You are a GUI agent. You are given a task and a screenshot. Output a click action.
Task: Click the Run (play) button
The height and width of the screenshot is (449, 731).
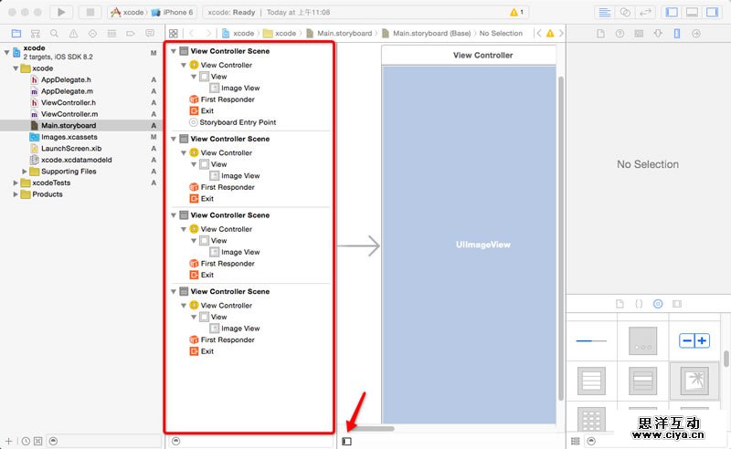click(61, 12)
